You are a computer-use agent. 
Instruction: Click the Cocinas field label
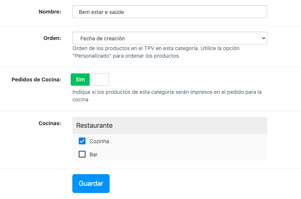[50, 123]
